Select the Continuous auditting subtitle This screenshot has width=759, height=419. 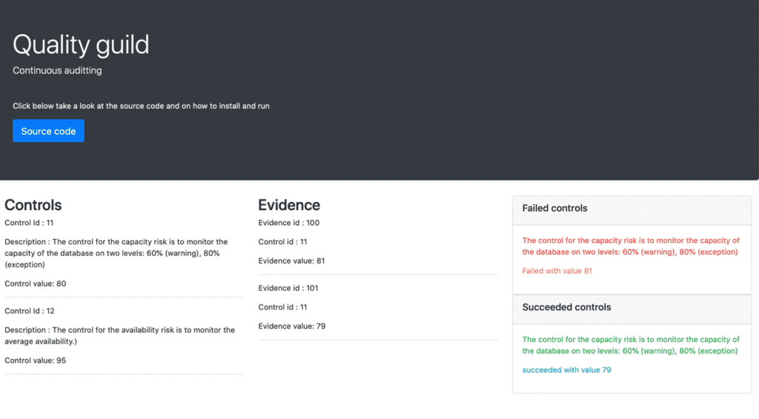[57, 70]
